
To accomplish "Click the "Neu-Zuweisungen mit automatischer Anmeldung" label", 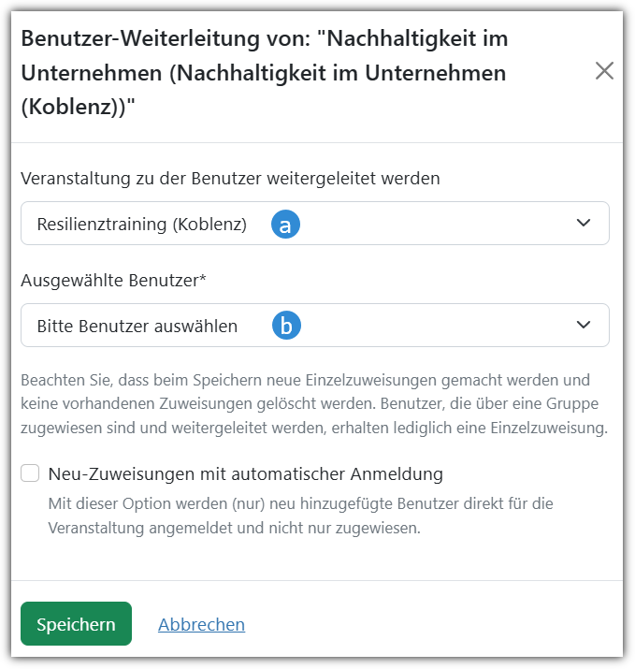I will 245,473.
